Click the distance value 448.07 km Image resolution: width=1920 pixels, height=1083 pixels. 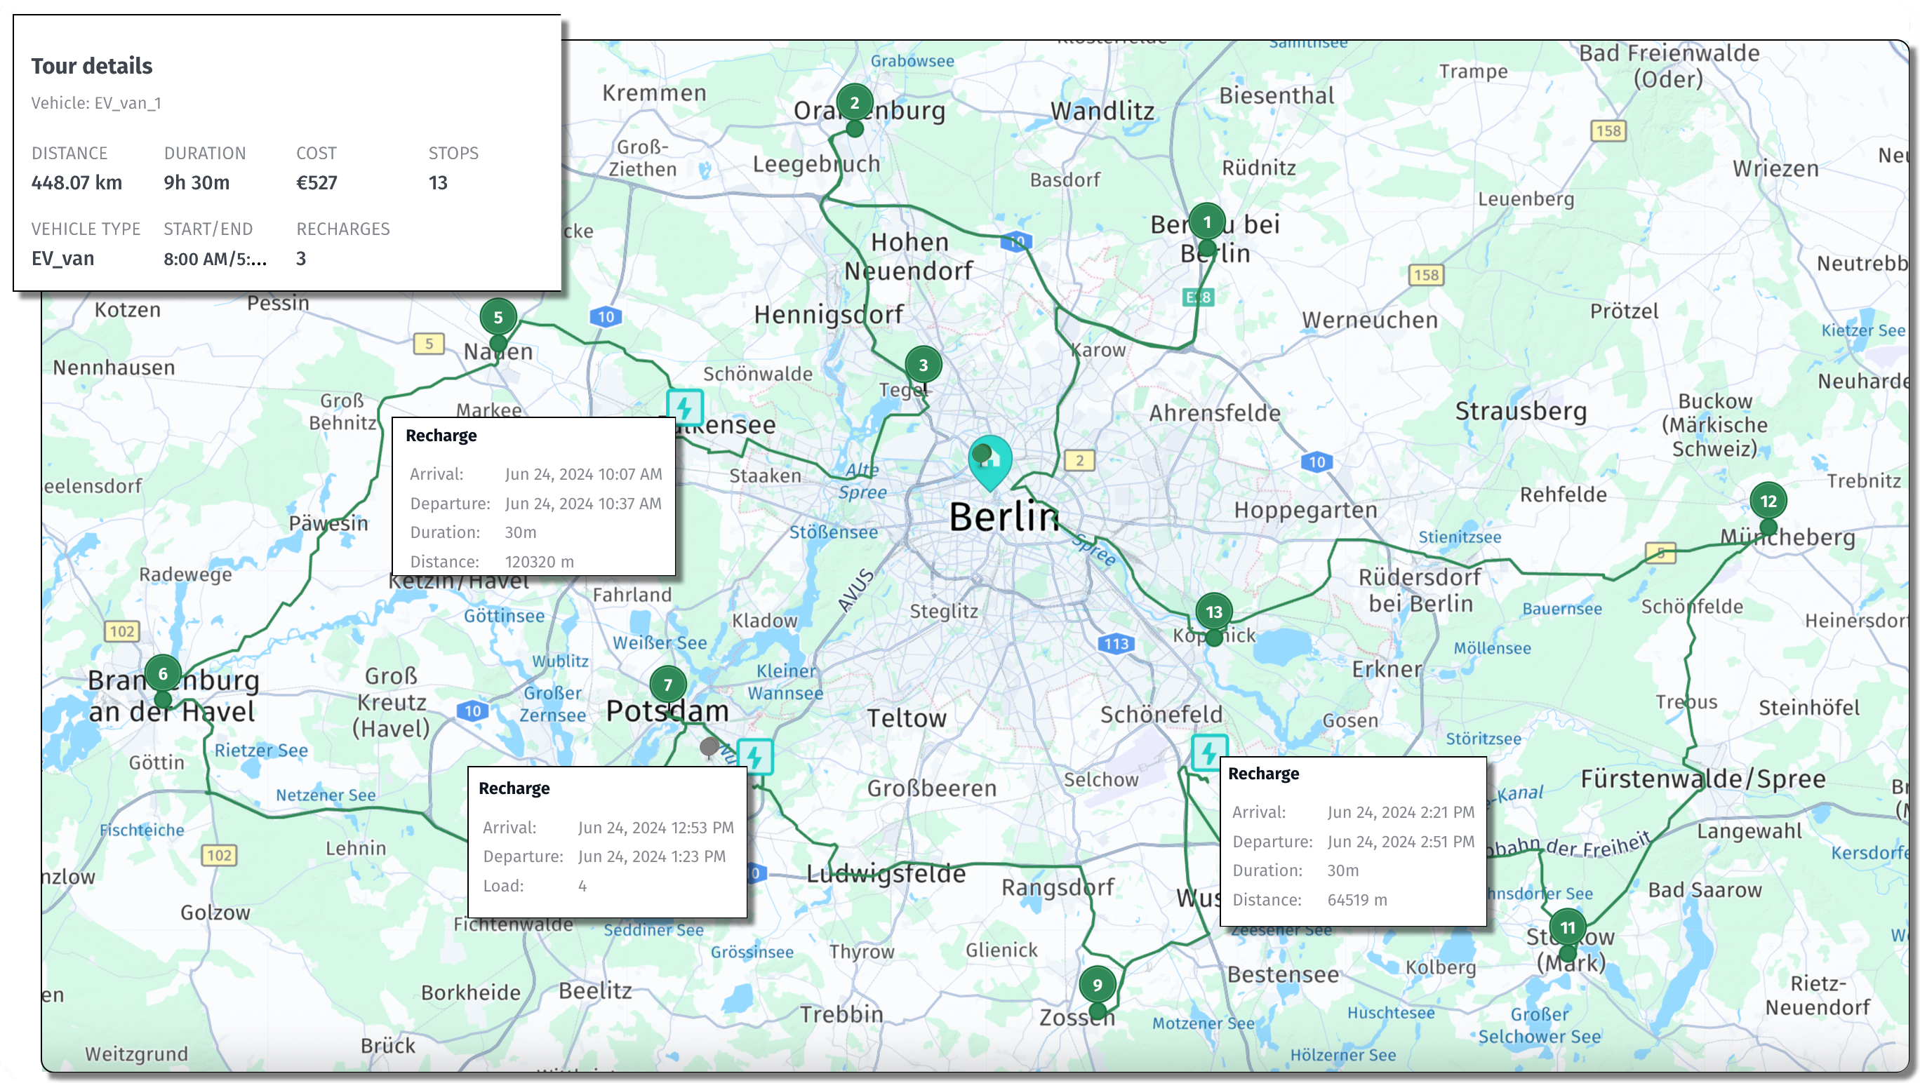click(x=76, y=182)
